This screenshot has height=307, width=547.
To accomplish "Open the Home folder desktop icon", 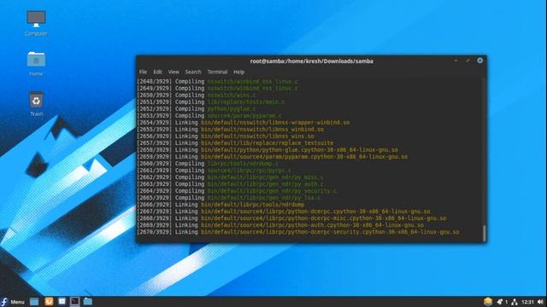I will (36, 63).
